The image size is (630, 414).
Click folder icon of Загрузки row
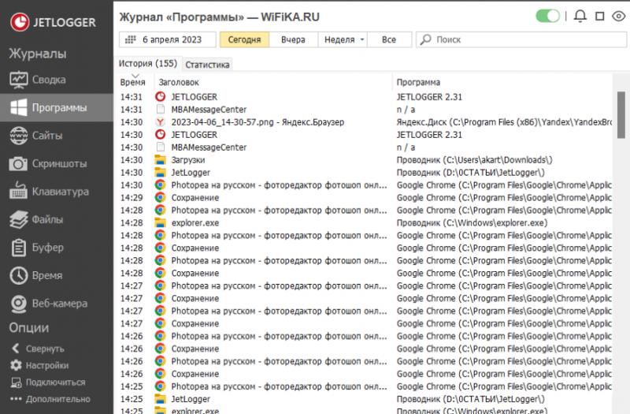coord(161,160)
